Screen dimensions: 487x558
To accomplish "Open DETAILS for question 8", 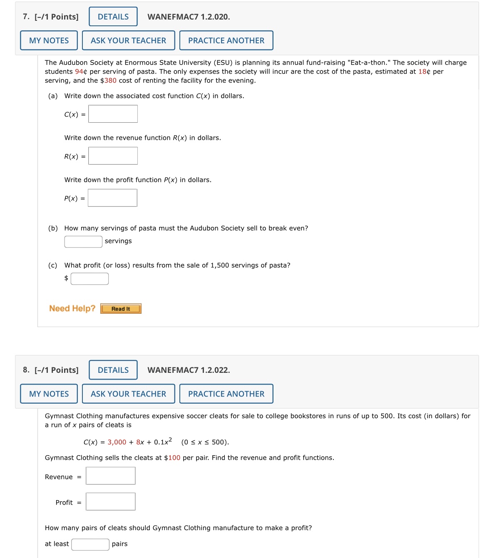I will pos(112,370).
